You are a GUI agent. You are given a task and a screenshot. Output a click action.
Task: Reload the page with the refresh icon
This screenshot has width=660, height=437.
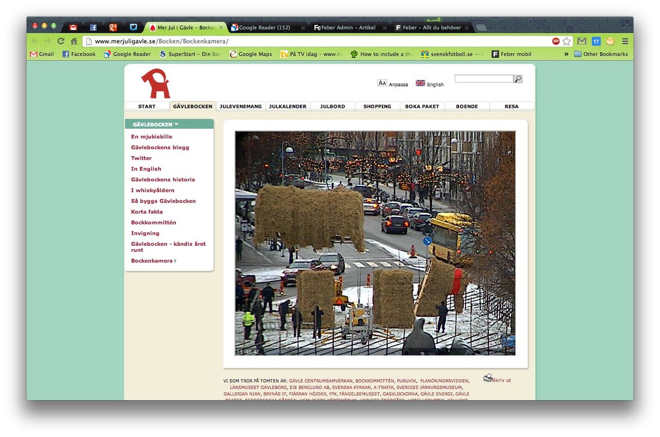tap(61, 41)
